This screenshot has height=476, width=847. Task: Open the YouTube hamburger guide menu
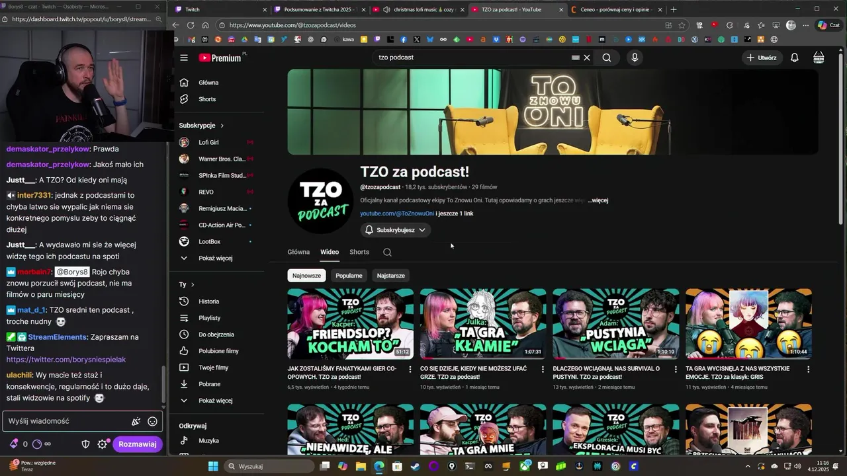coord(184,58)
